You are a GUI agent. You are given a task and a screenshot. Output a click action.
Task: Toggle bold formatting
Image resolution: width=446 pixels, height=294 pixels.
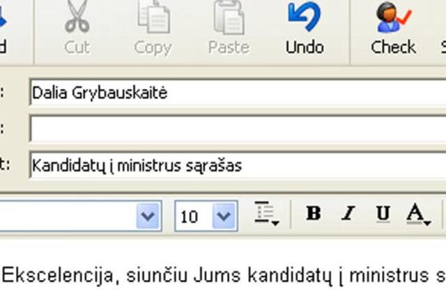314,213
